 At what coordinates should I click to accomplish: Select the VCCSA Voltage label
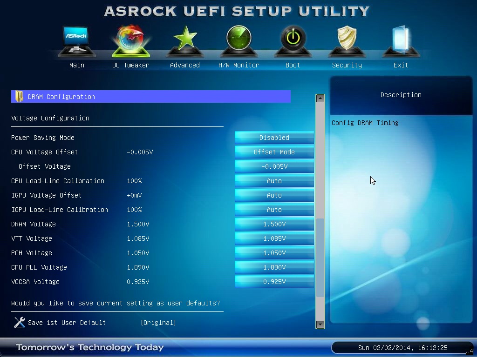35,282
